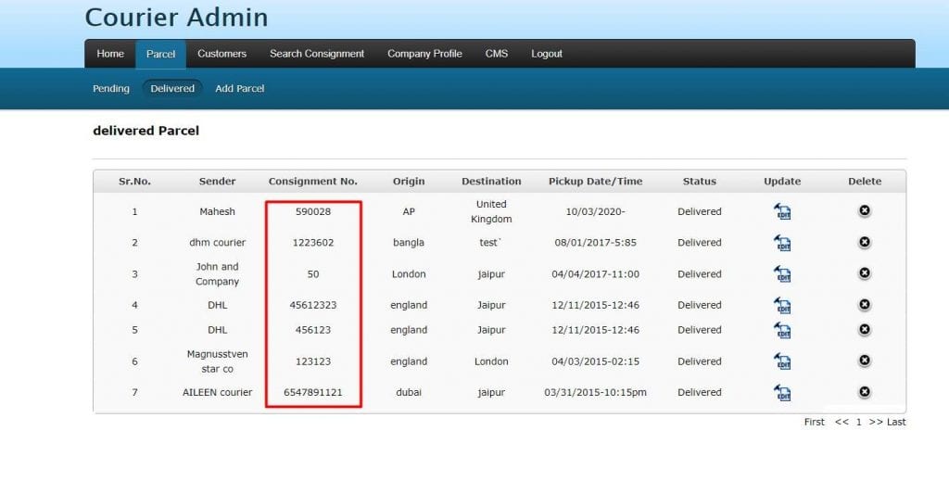Delete the Magnusstven star co parcel

click(865, 360)
